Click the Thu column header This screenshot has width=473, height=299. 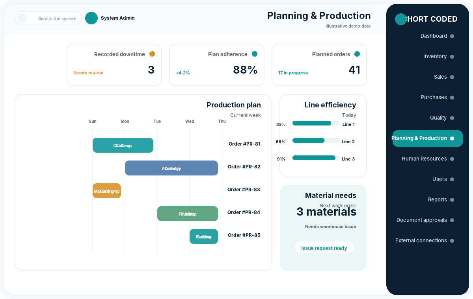pos(222,121)
